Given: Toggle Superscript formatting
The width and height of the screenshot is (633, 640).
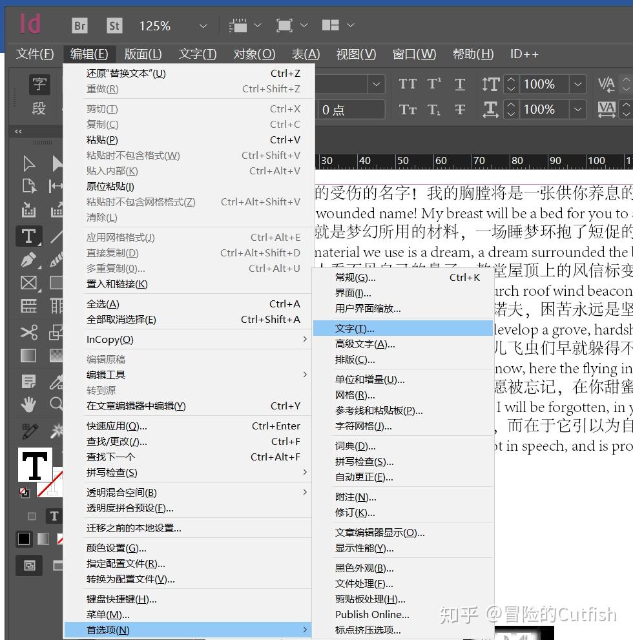Looking at the screenshot, I should pyautogui.click(x=433, y=83).
